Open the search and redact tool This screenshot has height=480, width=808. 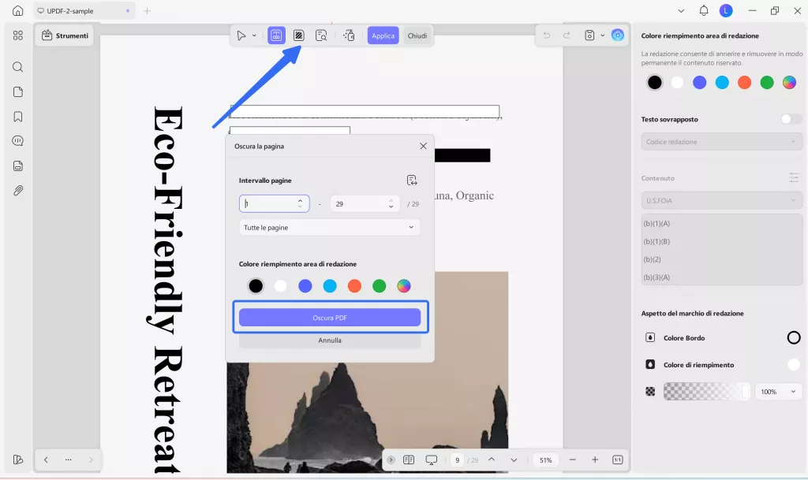pos(321,35)
